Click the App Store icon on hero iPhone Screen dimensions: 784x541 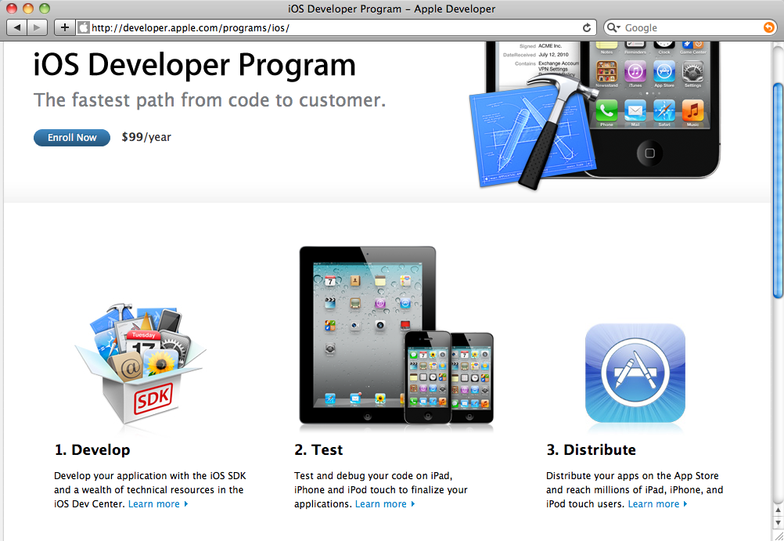click(x=664, y=71)
